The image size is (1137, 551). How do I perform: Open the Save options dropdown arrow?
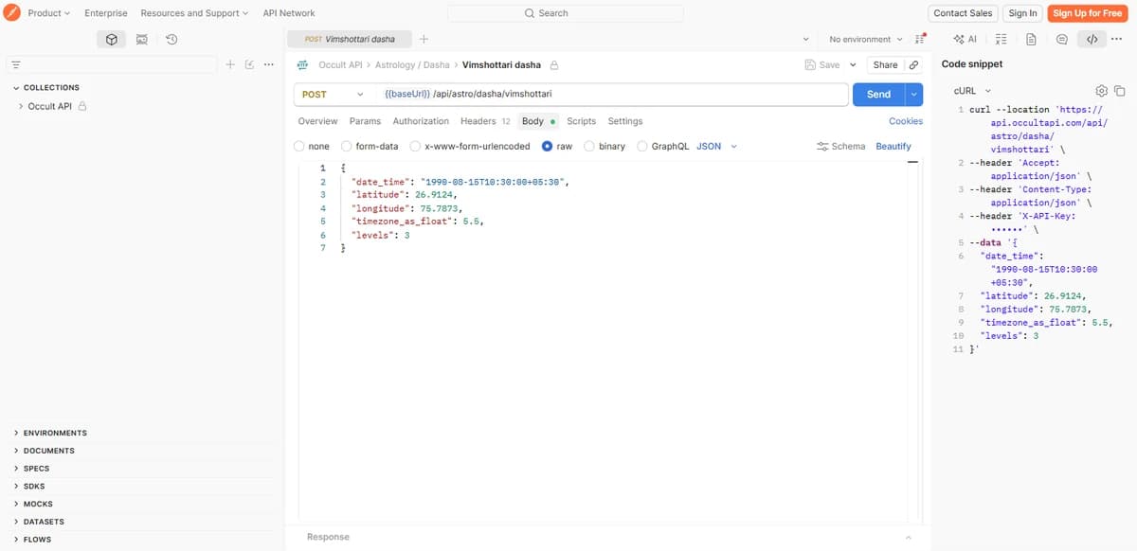click(x=852, y=65)
